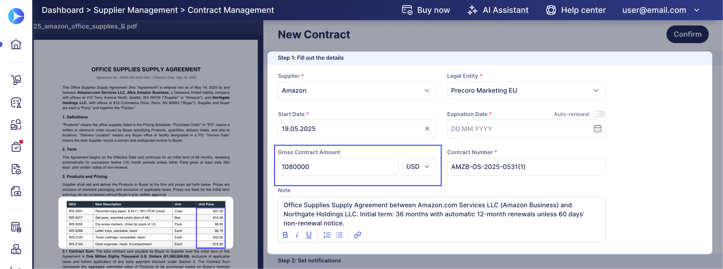The width and height of the screenshot is (723, 269).
Task: Click the Contract Number input field
Action: click(x=526, y=167)
